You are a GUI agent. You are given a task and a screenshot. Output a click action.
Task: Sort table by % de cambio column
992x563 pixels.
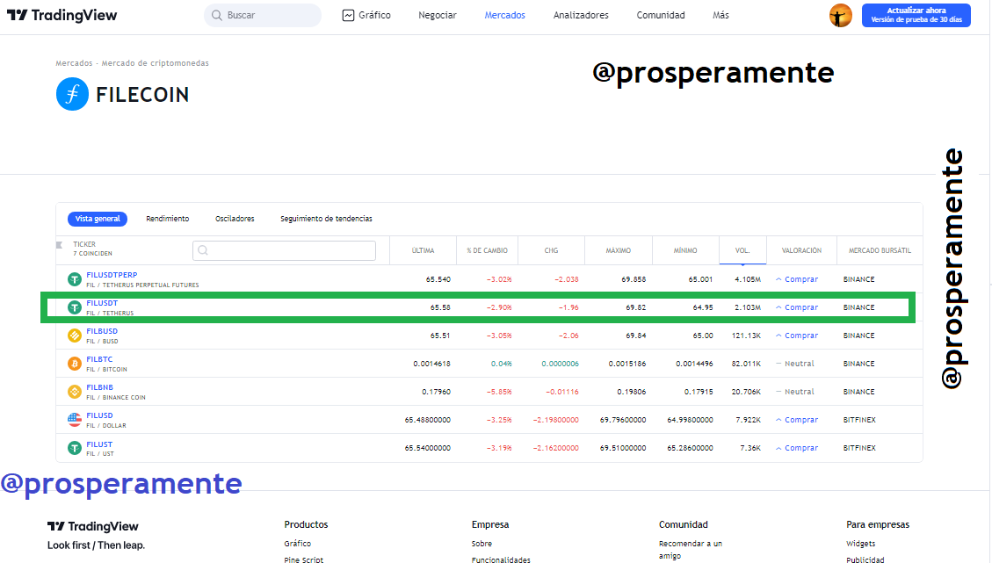(x=487, y=250)
